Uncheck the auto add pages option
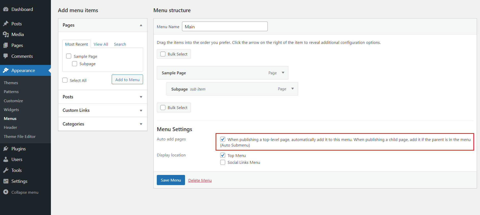This screenshot has width=480, height=215. click(x=223, y=139)
